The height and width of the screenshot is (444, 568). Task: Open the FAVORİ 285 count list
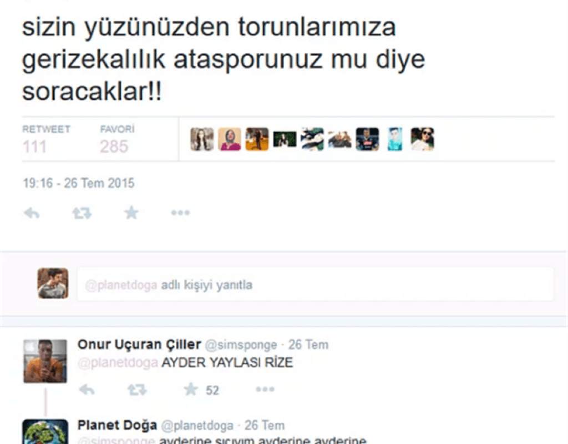117,139
